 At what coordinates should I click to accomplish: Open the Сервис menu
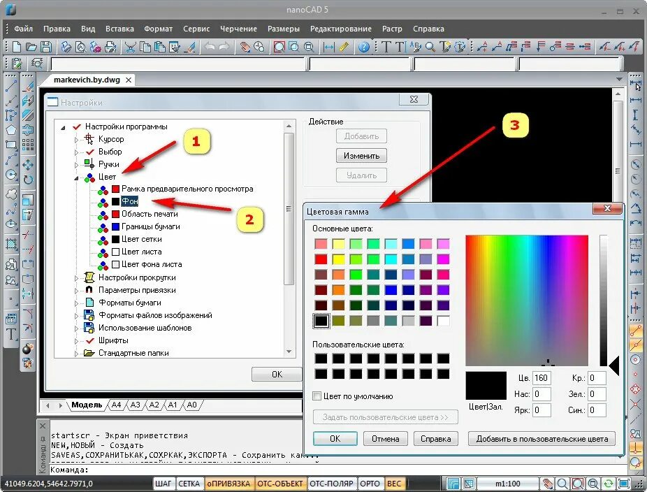click(x=196, y=29)
